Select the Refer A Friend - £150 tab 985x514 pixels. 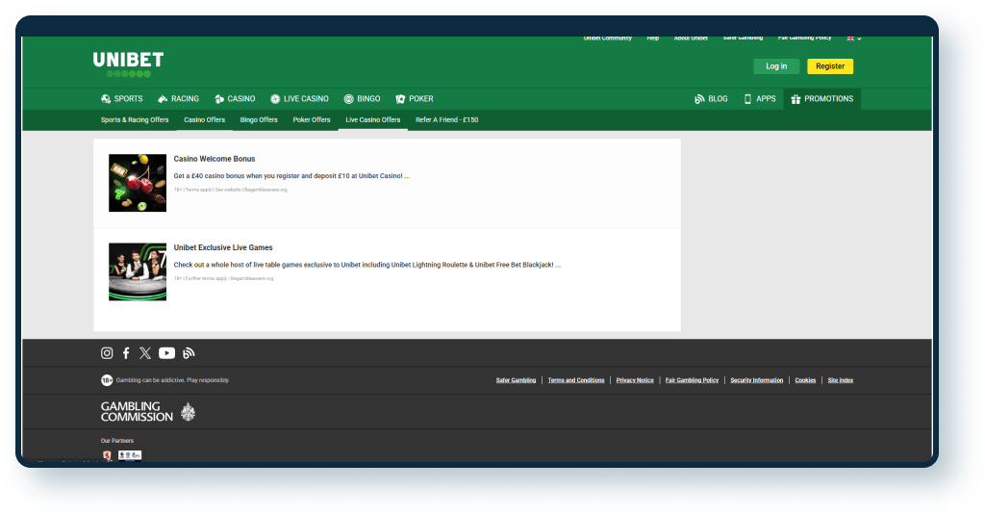coord(446,119)
